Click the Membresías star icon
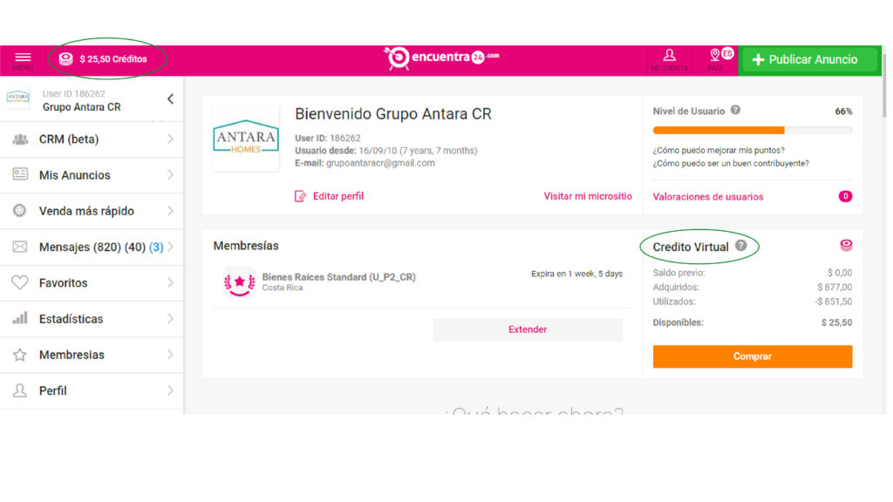This screenshot has width=893, height=502. [x=20, y=355]
